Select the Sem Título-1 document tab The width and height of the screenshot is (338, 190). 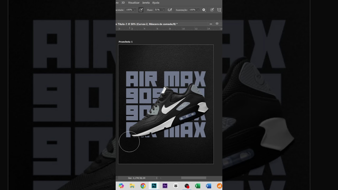147,24
